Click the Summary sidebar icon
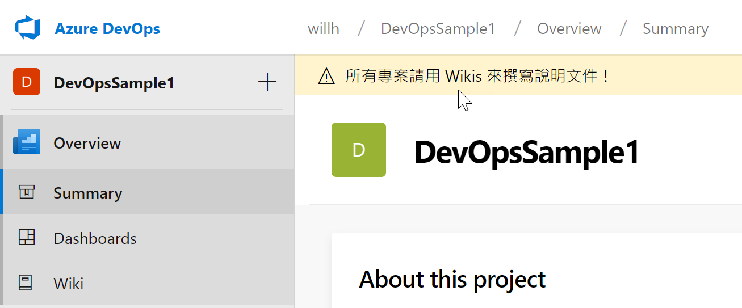 (27, 192)
